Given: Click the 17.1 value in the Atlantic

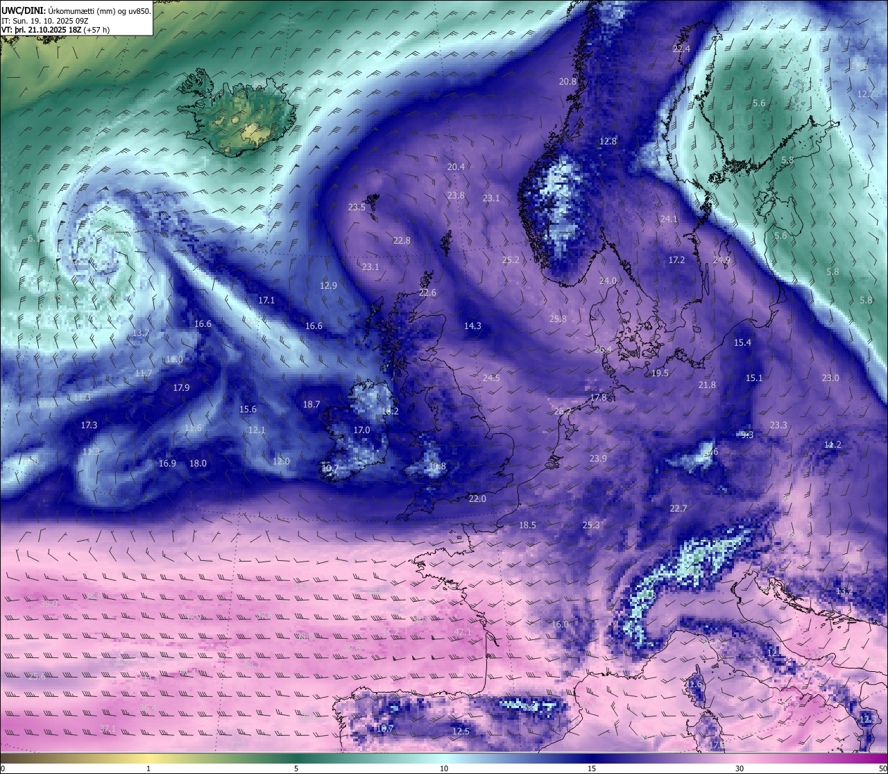Looking at the screenshot, I should pos(266,301).
